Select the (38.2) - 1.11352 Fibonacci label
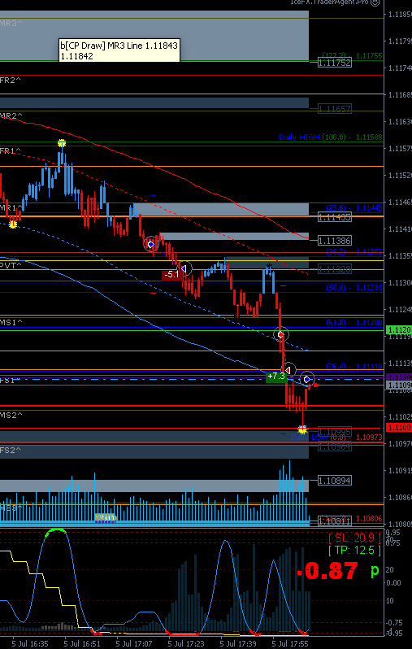Image resolution: width=412 pixels, height=649 pixels. click(x=354, y=252)
